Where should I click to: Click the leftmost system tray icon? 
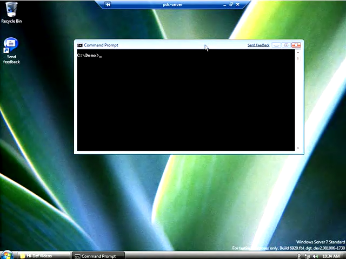[x=299, y=256]
